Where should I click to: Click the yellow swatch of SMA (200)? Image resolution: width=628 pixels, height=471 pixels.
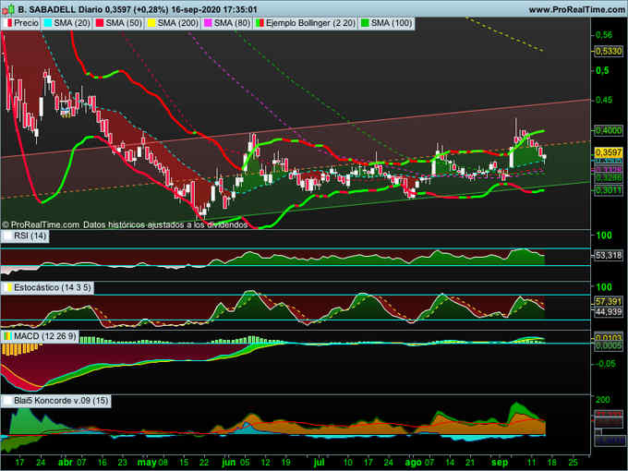click(x=151, y=23)
